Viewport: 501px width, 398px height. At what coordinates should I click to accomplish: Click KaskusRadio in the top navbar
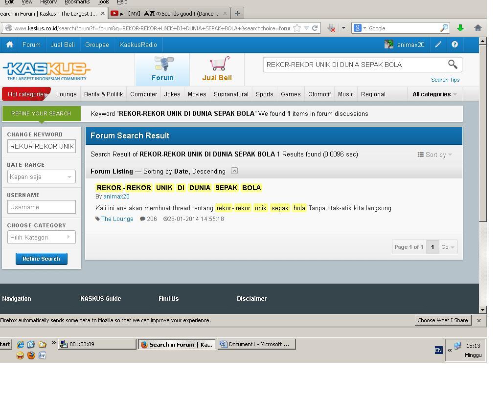click(138, 44)
